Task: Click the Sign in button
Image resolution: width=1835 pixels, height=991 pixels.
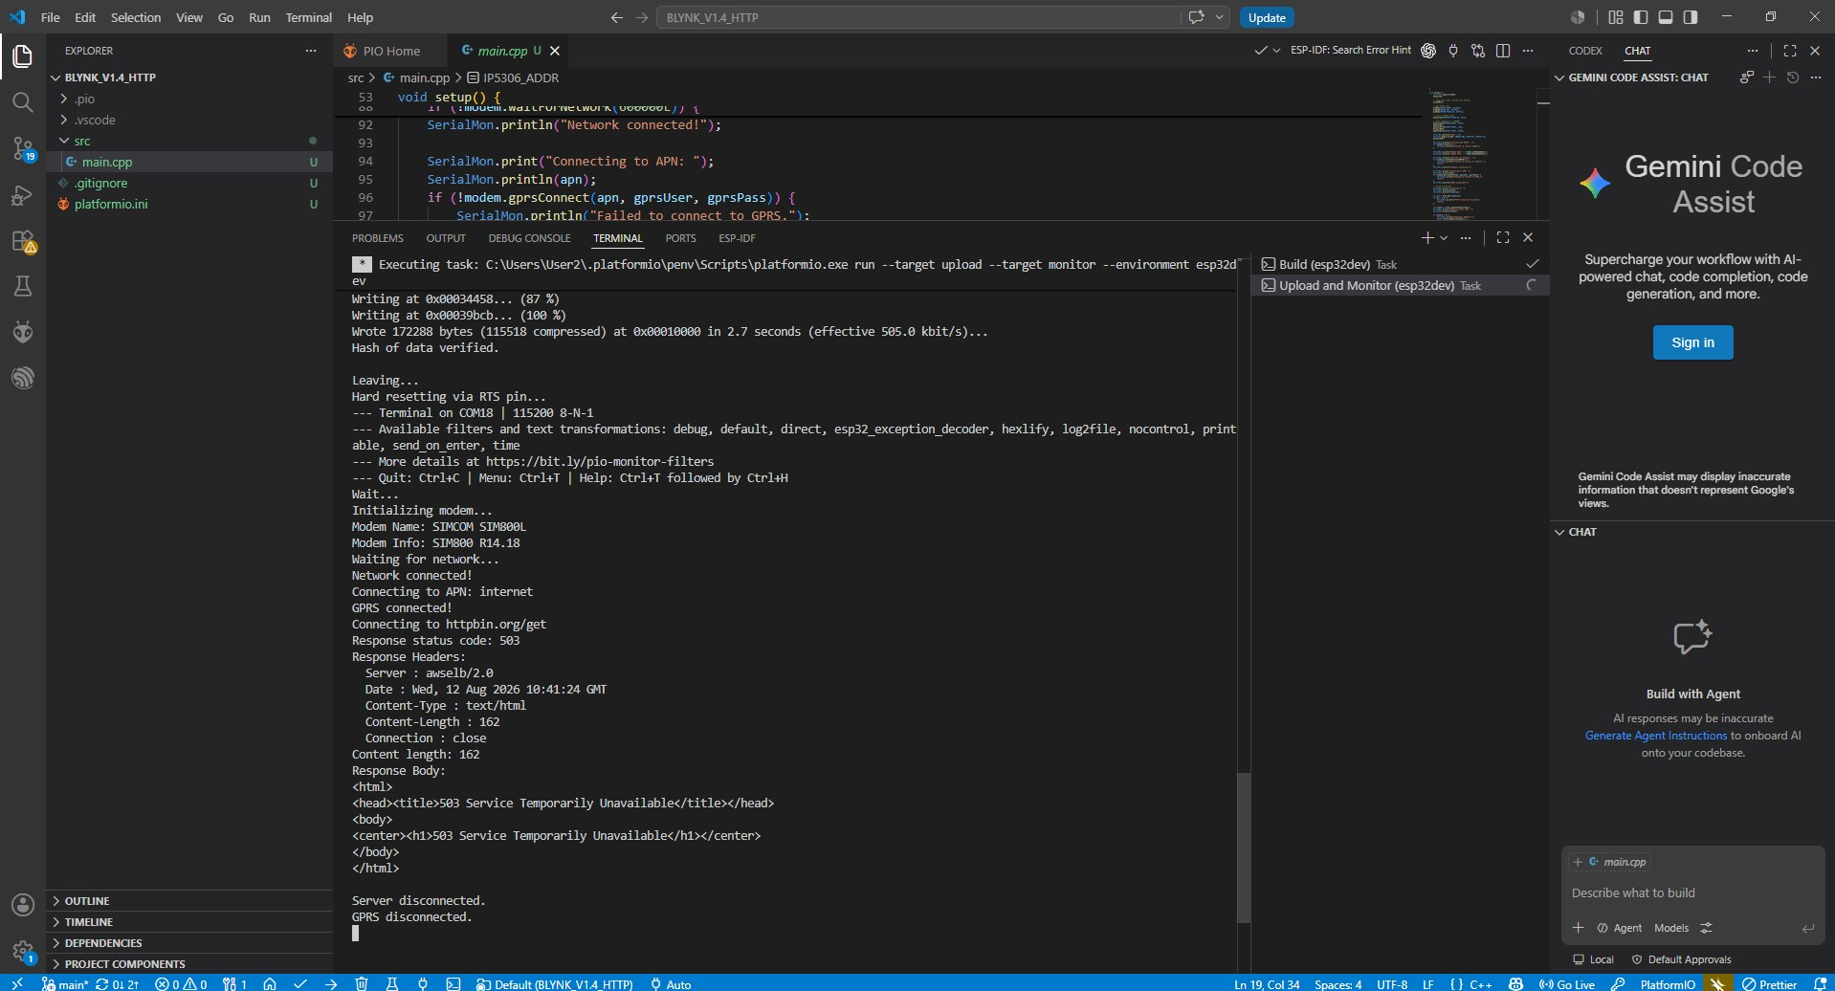Action: [1692, 342]
